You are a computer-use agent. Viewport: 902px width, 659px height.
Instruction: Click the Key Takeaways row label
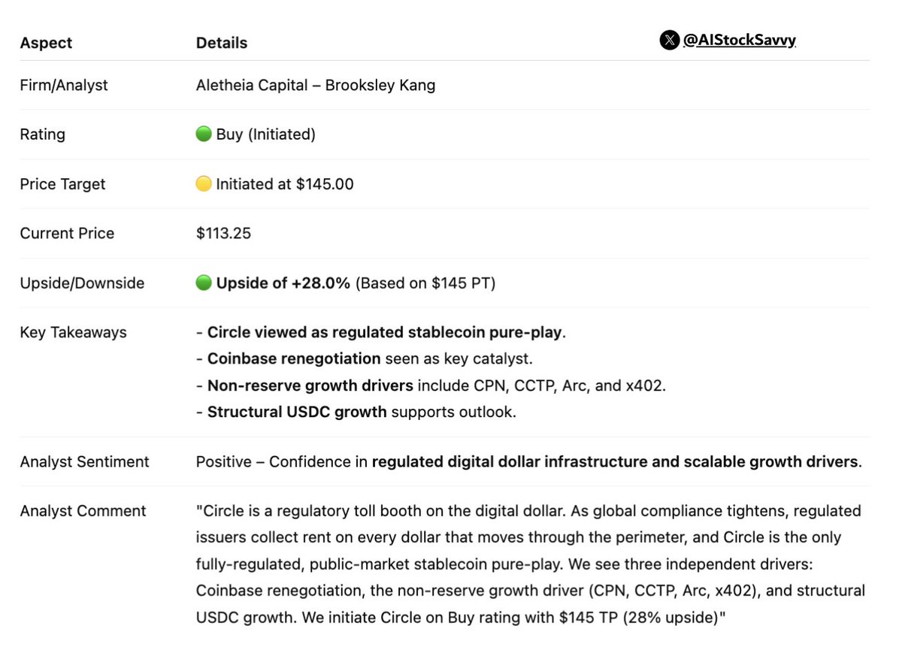click(74, 333)
